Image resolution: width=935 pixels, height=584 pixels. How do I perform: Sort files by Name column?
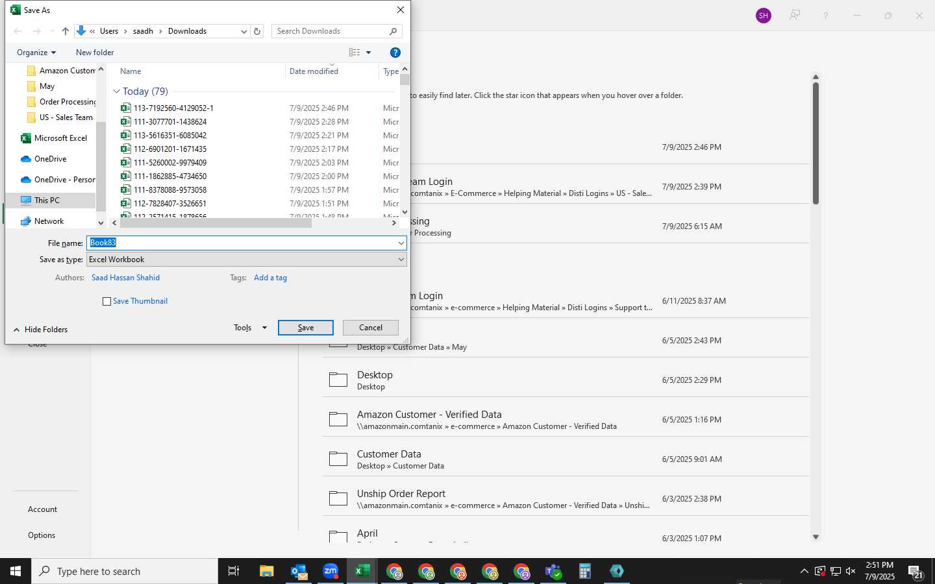pyautogui.click(x=131, y=71)
